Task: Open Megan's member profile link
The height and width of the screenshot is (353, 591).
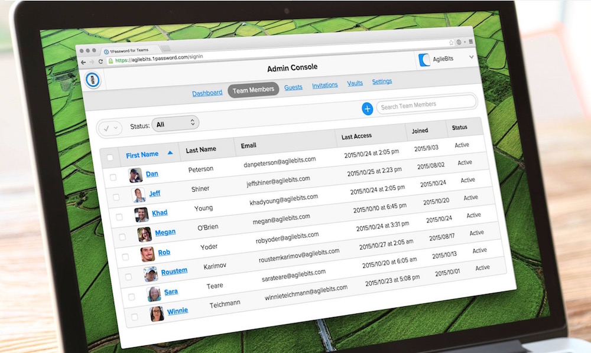Action: coord(165,232)
